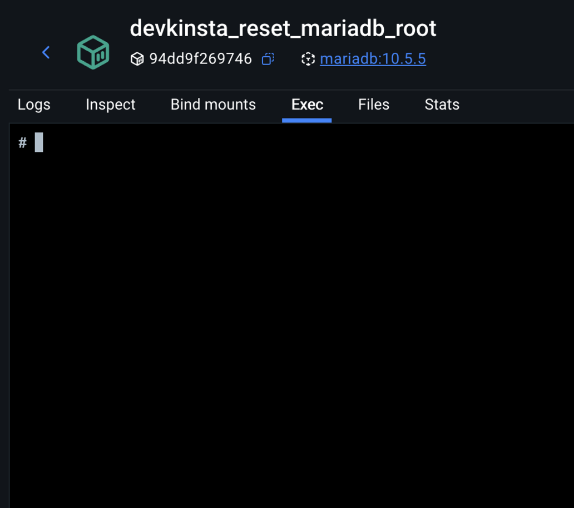
Task: Open the mariadb:10.5.5 image link
Action: [373, 59]
